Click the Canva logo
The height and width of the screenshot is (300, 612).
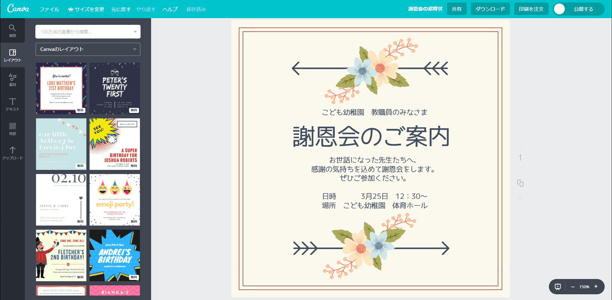(18, 9)
